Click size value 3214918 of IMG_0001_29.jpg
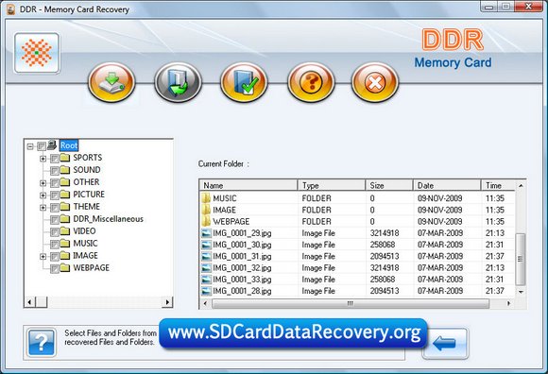The image size is (548, 374). [385, 233]
